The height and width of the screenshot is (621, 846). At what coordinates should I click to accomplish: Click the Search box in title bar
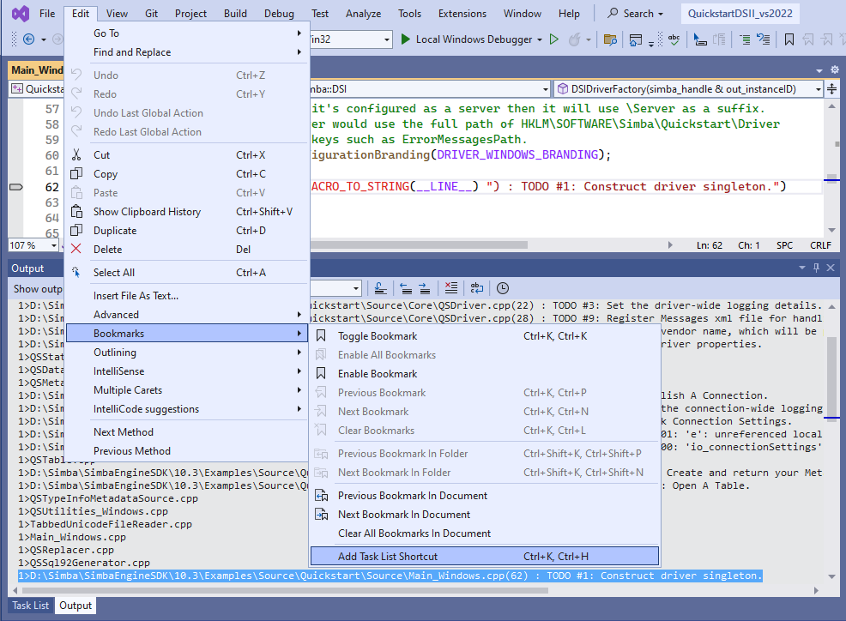click(x=635, y=14)
